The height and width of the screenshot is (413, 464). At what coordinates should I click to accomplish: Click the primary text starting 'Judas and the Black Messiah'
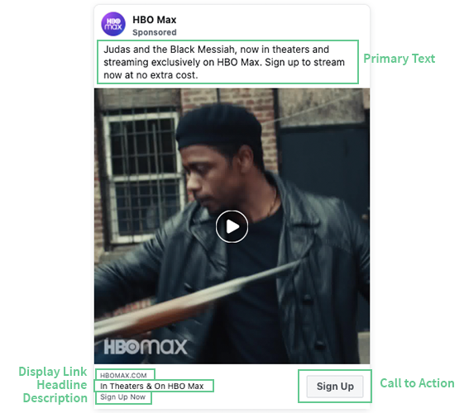click(224, 62)
